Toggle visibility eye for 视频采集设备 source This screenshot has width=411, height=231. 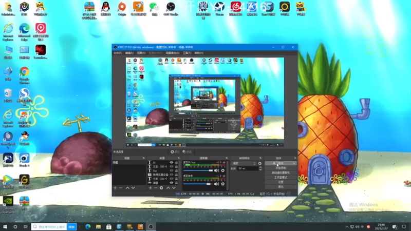pos(172,175)
